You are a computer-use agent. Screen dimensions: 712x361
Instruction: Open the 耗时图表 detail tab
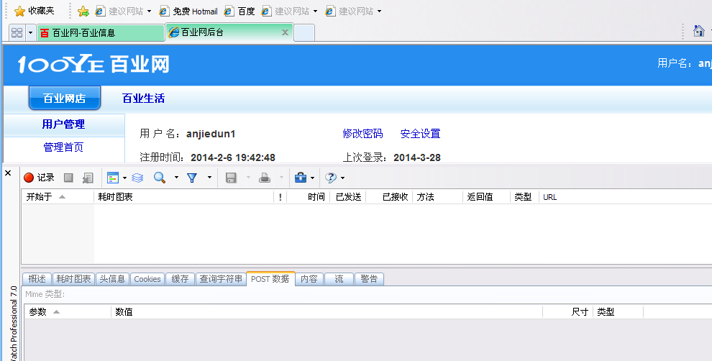point(73,279)
